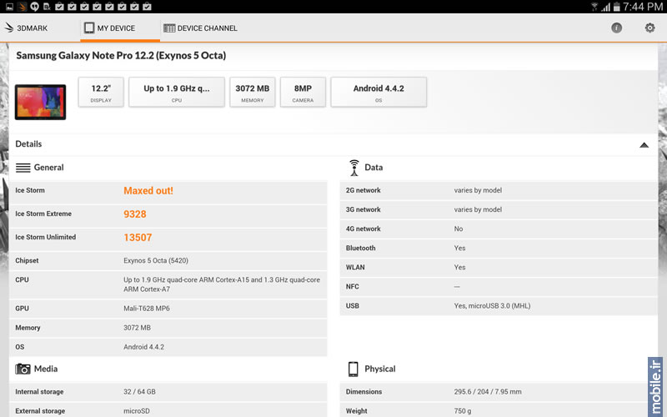667x417 pixels.
Task: Click the 4G network 'No' value
Action: click(x=458, y=229)
